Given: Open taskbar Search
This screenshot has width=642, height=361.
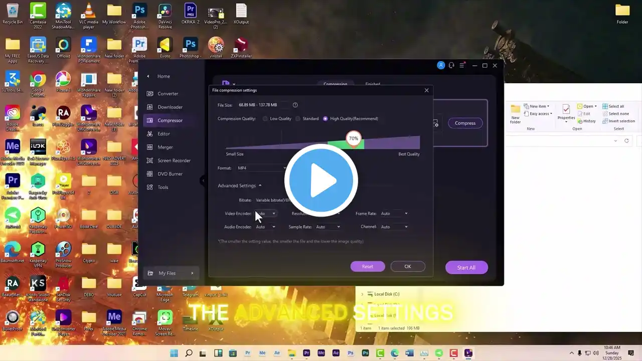Looking at the screenshot, I should coord(189,353).
